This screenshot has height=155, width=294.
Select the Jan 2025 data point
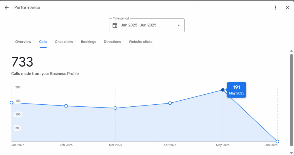click(11, 103)
